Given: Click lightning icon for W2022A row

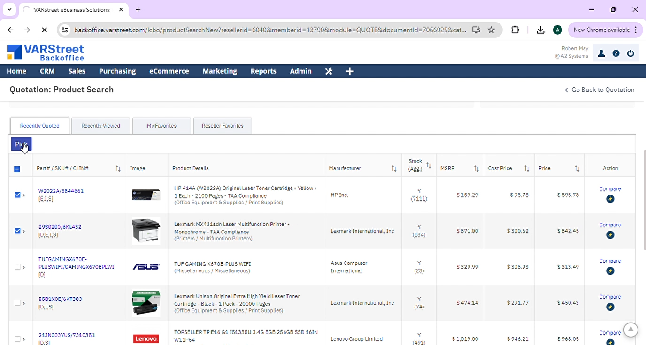Looking at the screenshot, I should pyautogui.click(x=610, y=199).
